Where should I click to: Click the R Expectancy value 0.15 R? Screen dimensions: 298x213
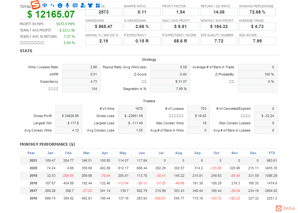(142, 41)
